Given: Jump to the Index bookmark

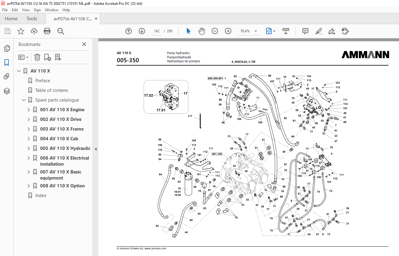Looking at the screenshot, I should click(x=41, y=196).
